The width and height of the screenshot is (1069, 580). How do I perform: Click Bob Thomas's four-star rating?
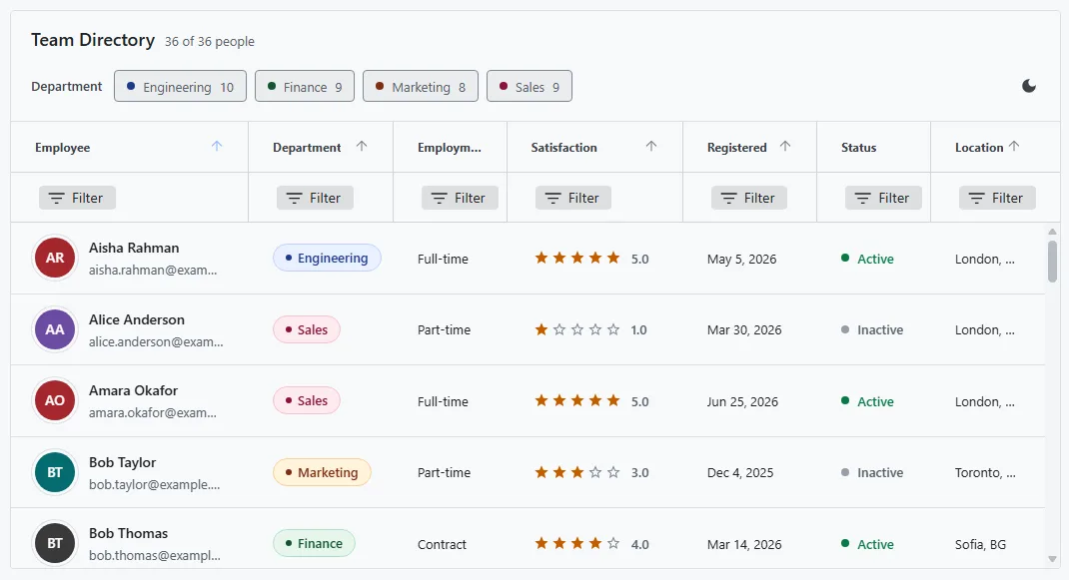pyautogui.click(x=577, y=543)
